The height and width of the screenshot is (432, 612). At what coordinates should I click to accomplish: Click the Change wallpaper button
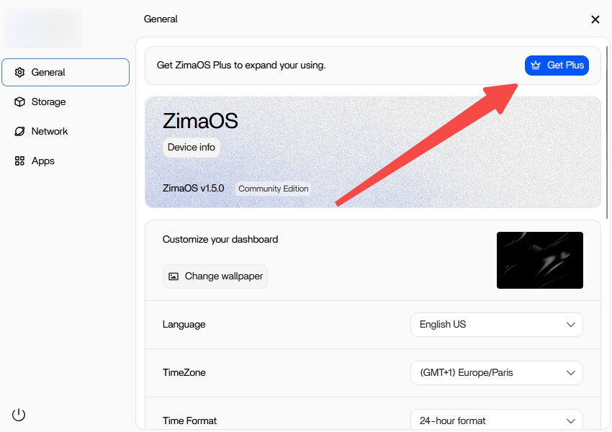coord(215,276)
